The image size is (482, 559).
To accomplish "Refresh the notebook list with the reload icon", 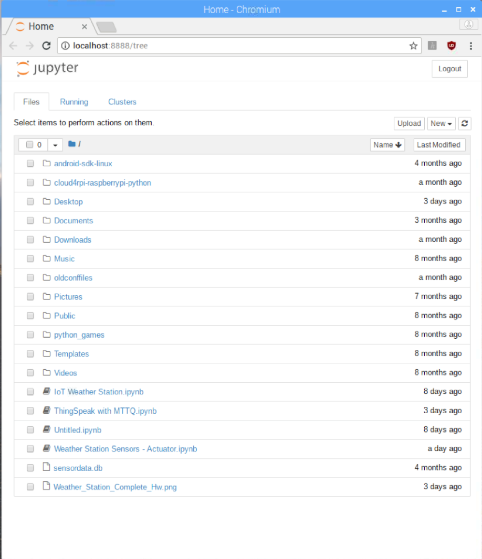I will 464,123.
